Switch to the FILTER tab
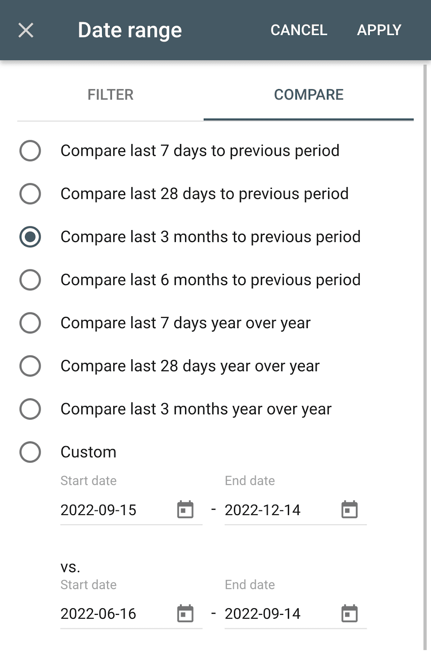The image size is (431, 663). pyautogui.click(x=110, y=95)
